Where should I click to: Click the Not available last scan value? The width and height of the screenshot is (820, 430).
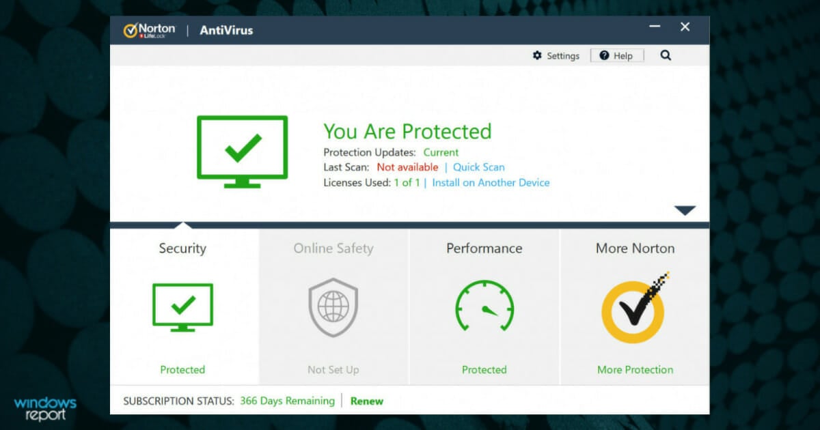pyautogui.click(x=407, y=167)
